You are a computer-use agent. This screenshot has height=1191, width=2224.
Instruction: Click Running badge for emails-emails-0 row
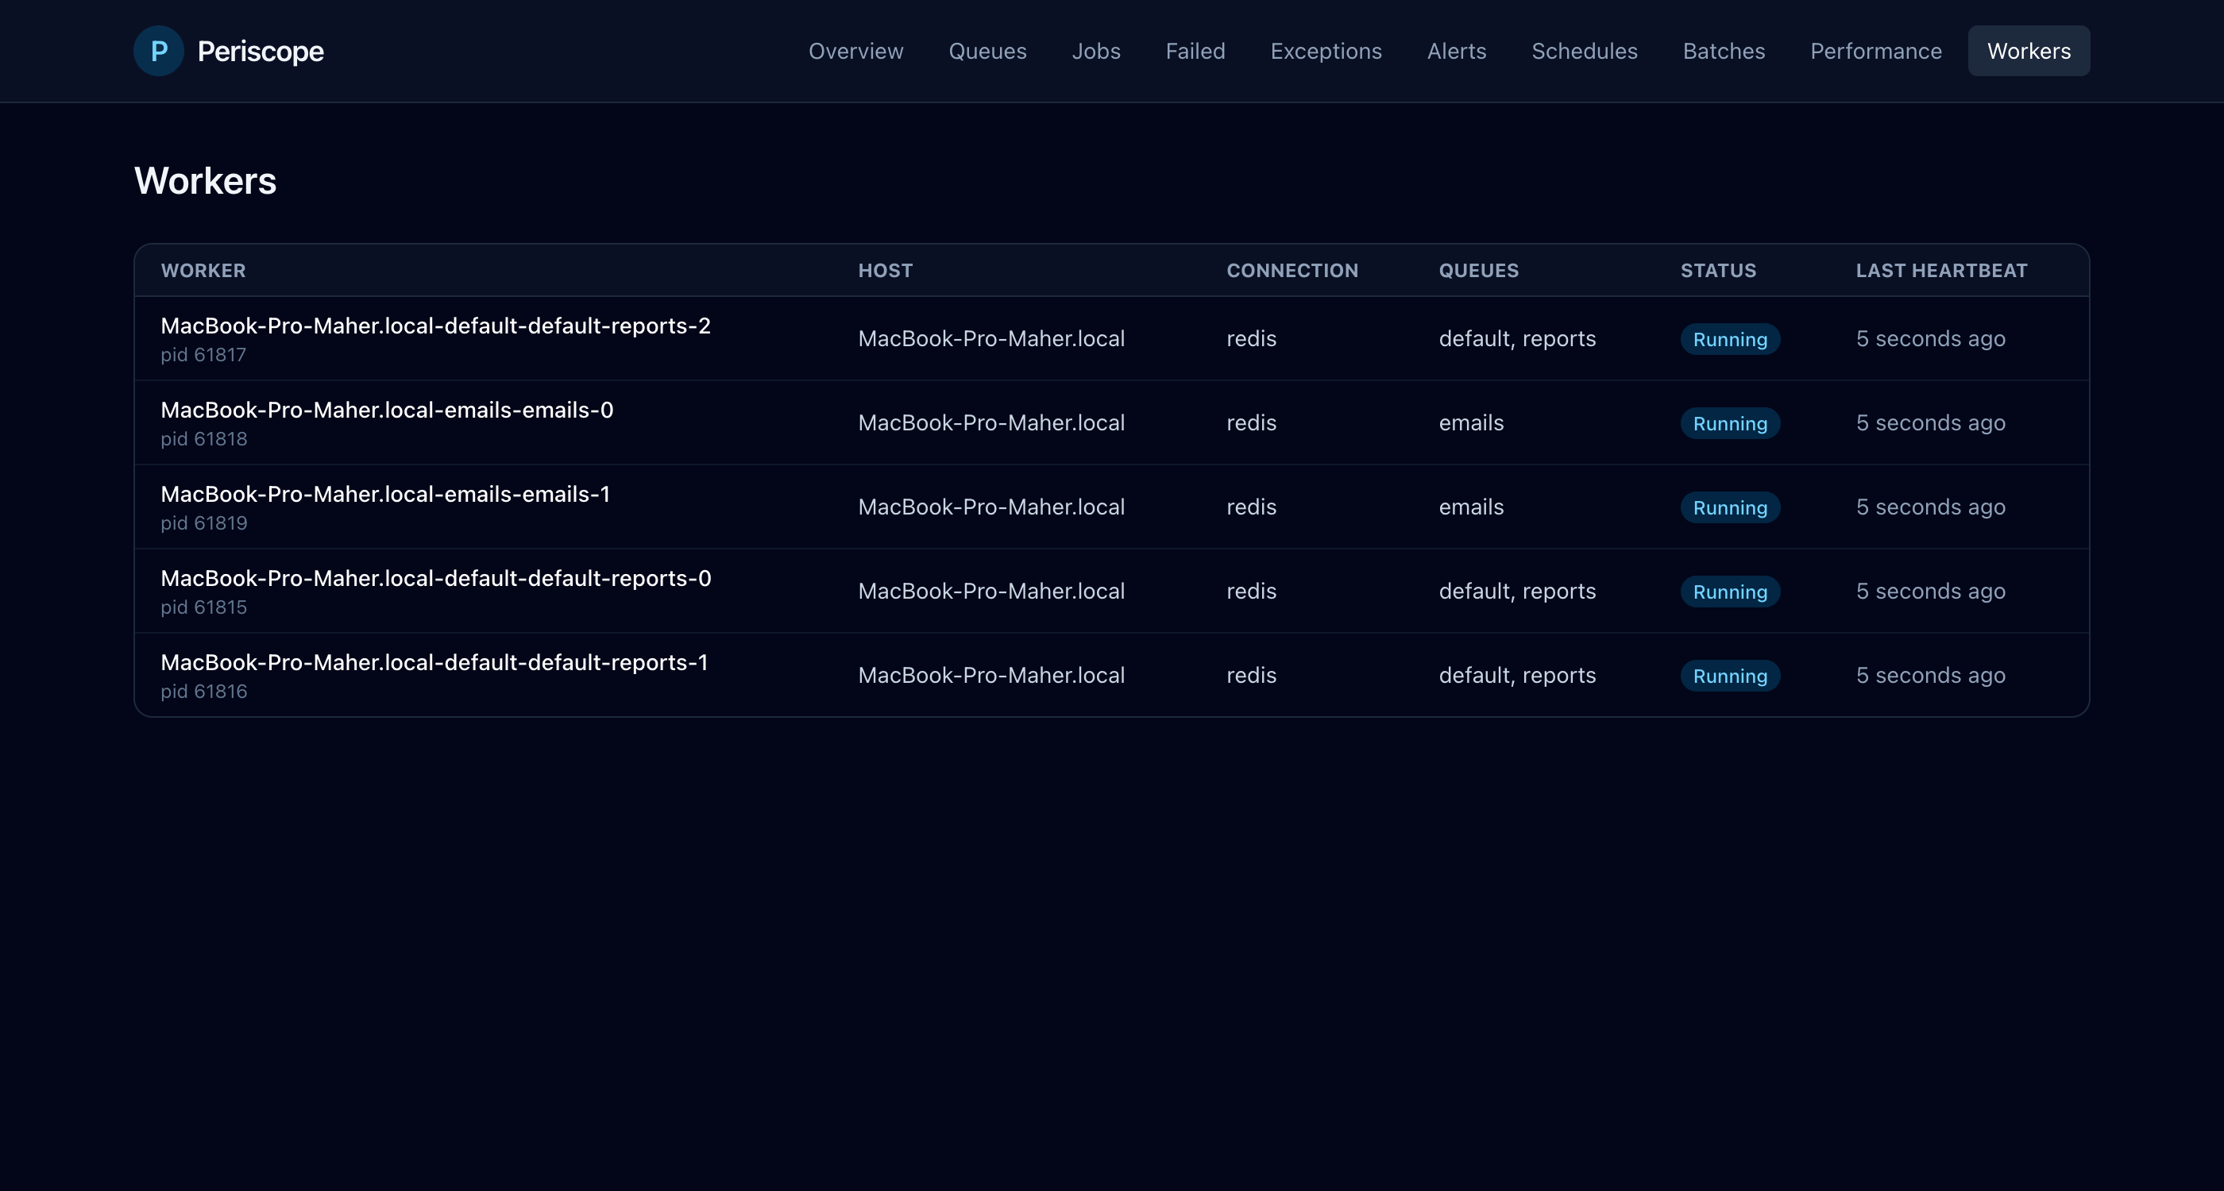click(1730, 423)
